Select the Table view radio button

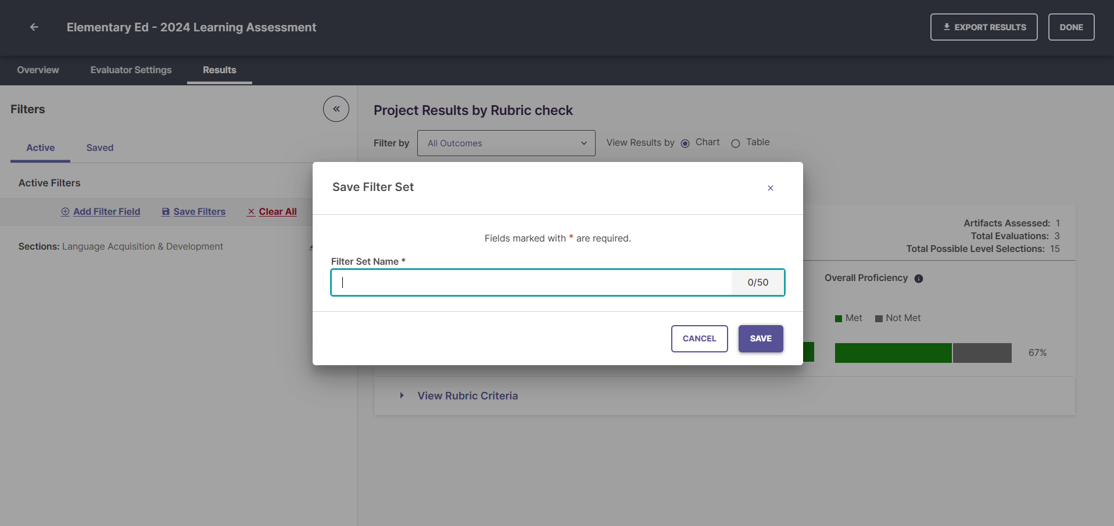736,143
